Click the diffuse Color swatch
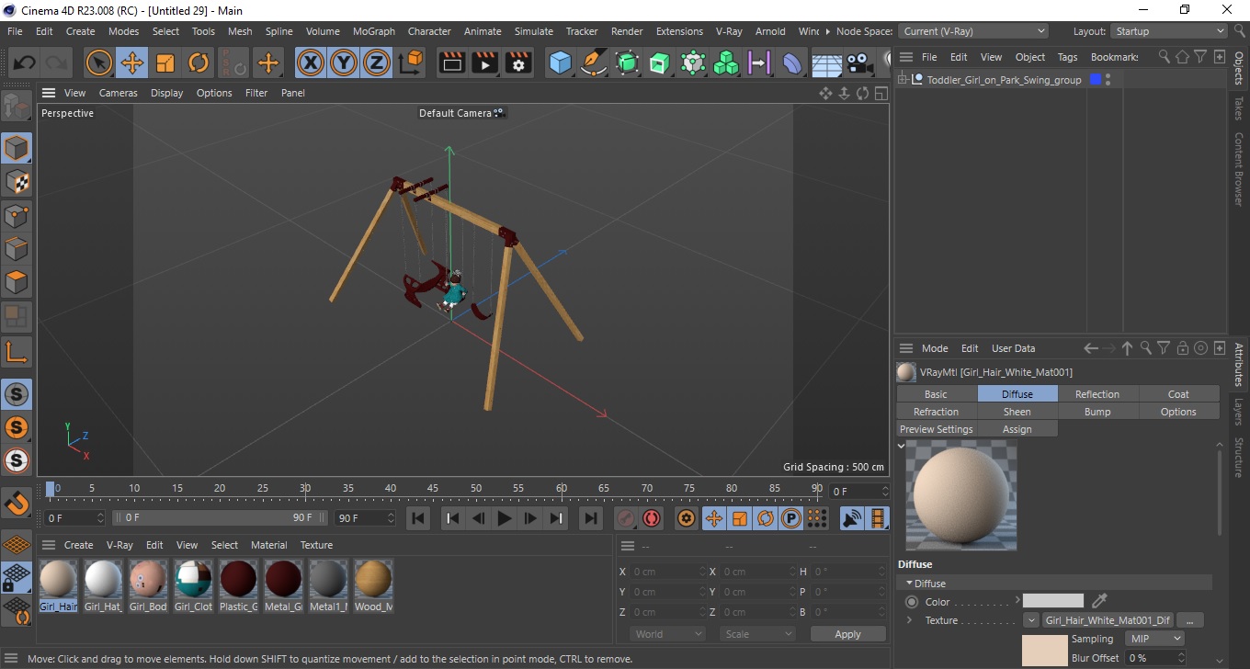 point(1053,601)
